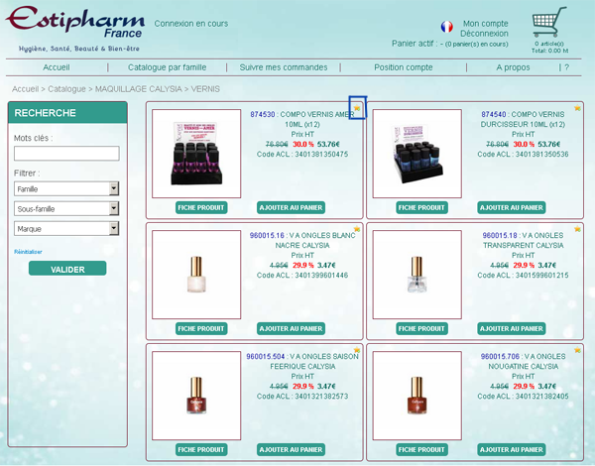
Task: Go to Suivre mes commandes
Action: [284, 67]
